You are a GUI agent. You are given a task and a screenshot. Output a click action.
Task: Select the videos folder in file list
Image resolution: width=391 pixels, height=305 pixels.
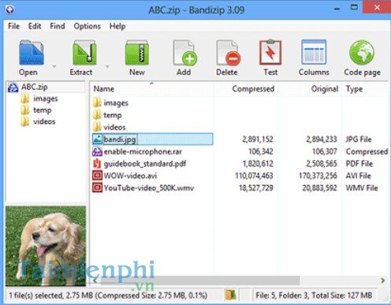[114, 127]
